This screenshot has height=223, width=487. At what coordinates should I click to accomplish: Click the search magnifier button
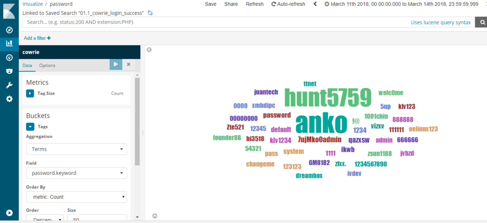coord(482,22)
